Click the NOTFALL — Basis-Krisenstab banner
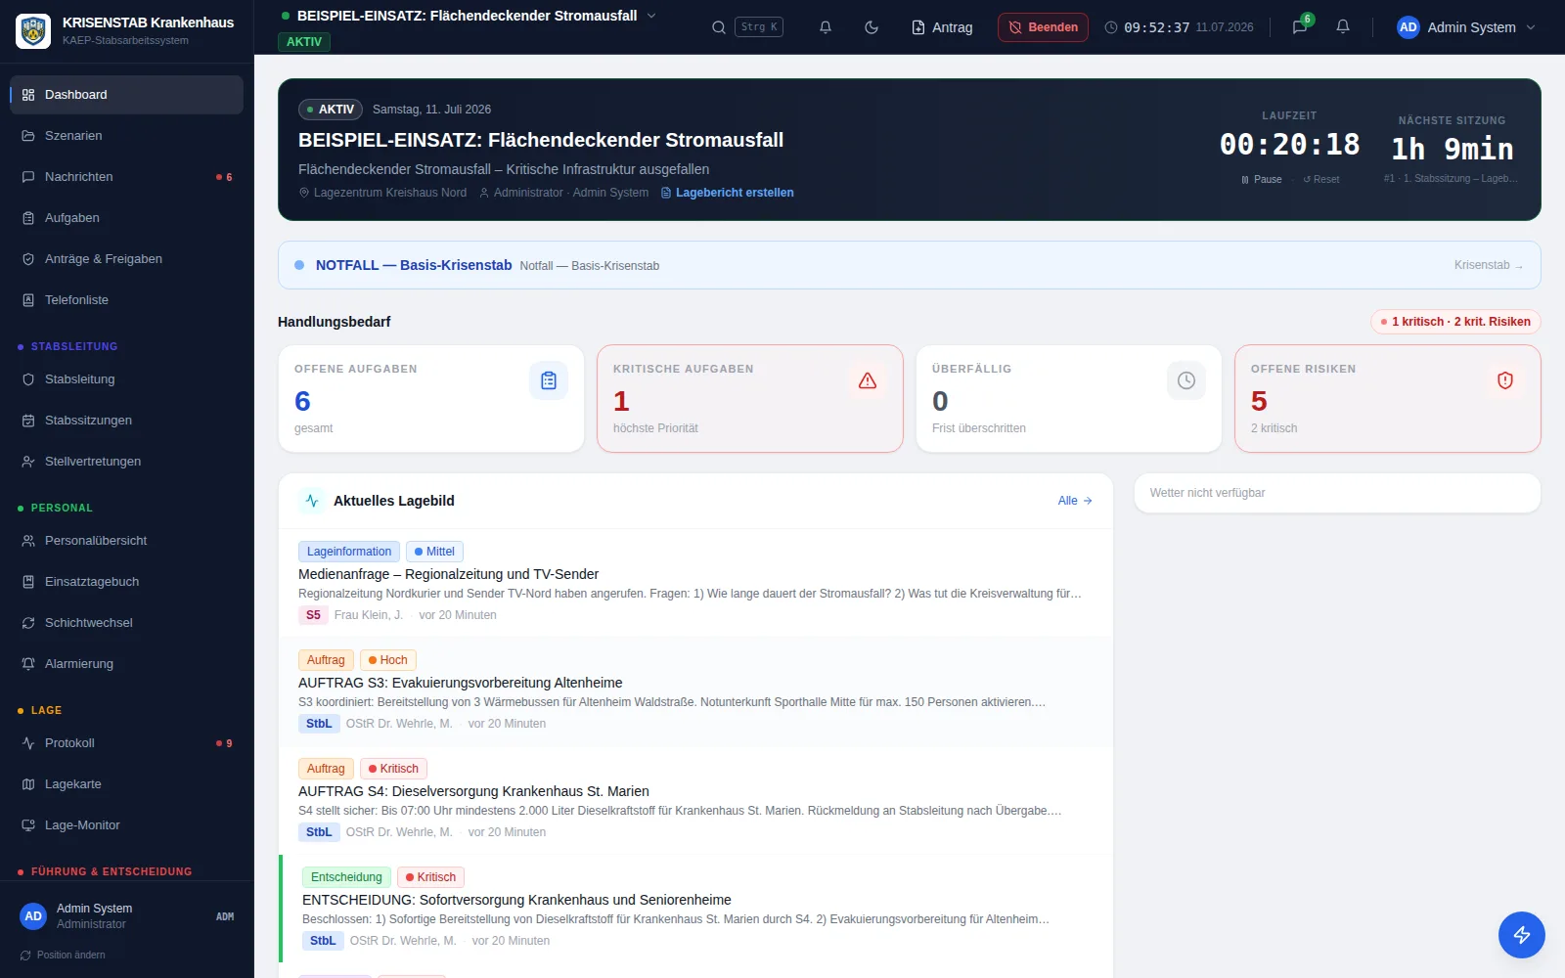The image size is (1565, 978). [x=909, y=265]
